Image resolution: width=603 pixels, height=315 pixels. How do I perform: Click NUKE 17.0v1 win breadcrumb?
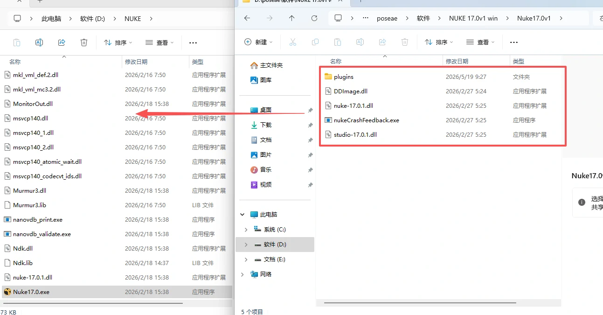point(473,18)
